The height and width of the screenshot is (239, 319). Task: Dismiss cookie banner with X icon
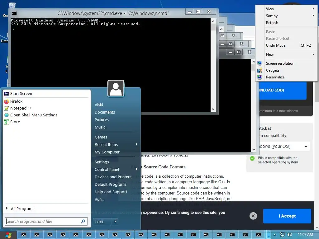tap(253, 216)
